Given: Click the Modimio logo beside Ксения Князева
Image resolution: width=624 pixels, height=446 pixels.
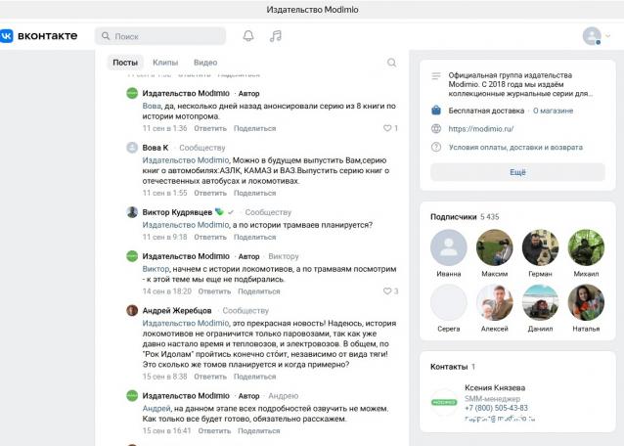Looking at the screenshot, I should coord(444,402).
